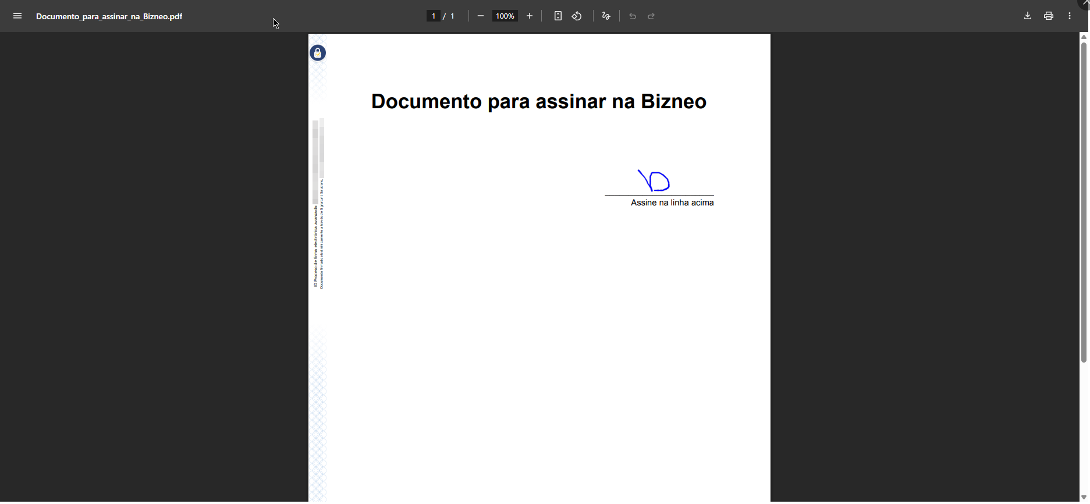The height and width of the screenshot is (504, 1090).
Task: Click the zoom in plus icon
Action: tap(530, 16)
